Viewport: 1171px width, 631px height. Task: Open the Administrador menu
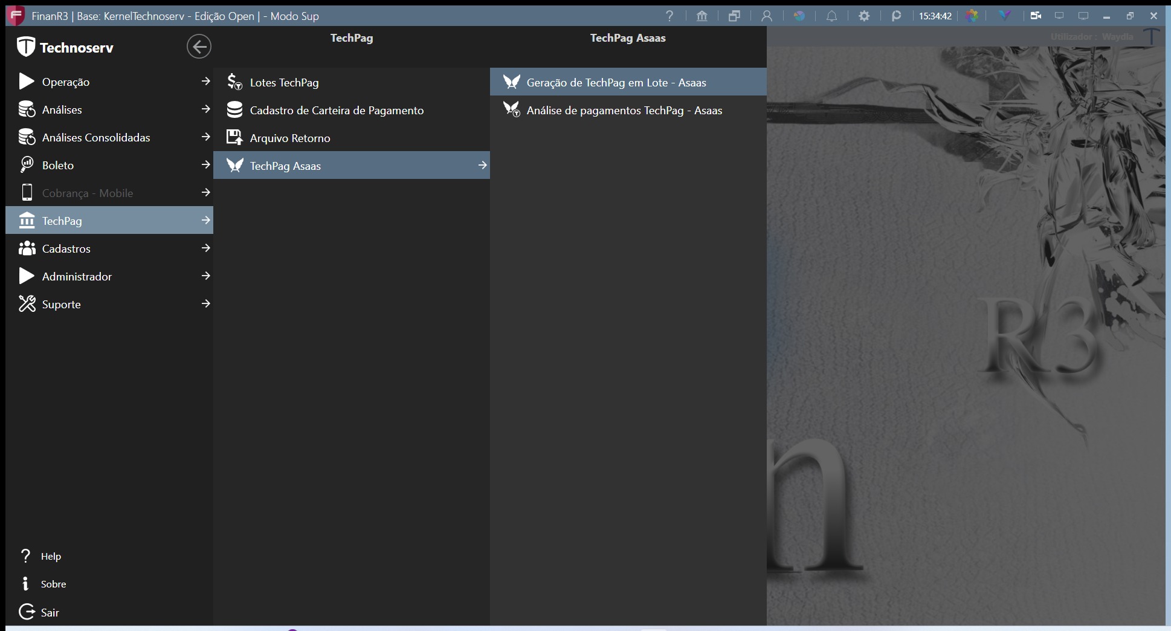click(x=109, y=276)
